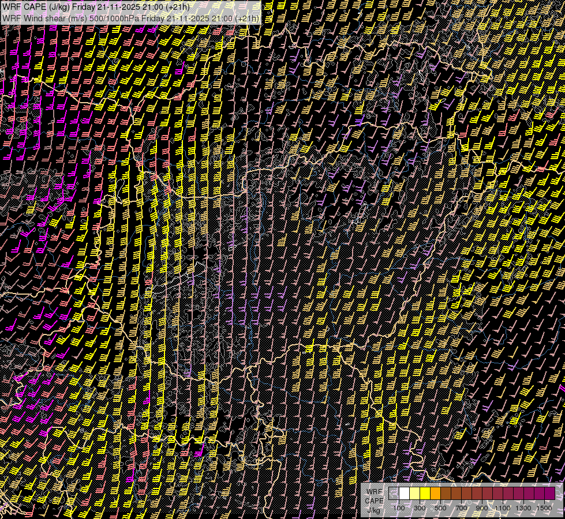Click the 100 label on legend

tap(399, 508)
